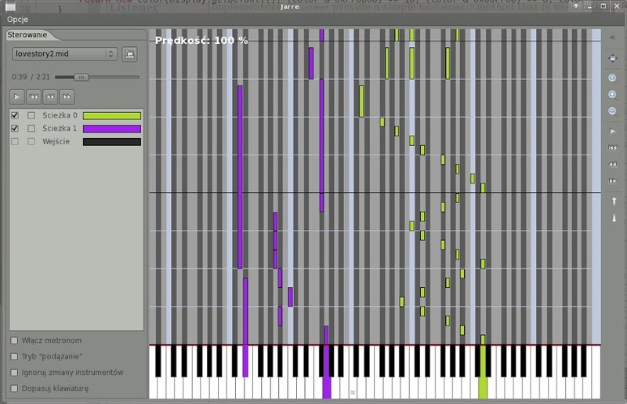
Task: Reset zoom with the 1:1 magnifier icon
Action: [612, 78]
